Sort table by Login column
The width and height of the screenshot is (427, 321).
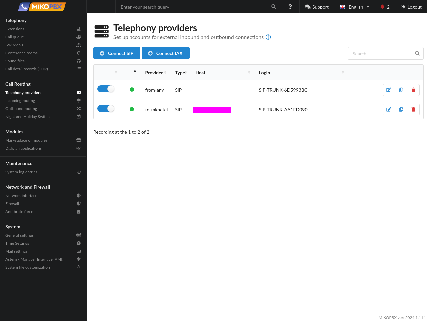(x=301, y=73)
